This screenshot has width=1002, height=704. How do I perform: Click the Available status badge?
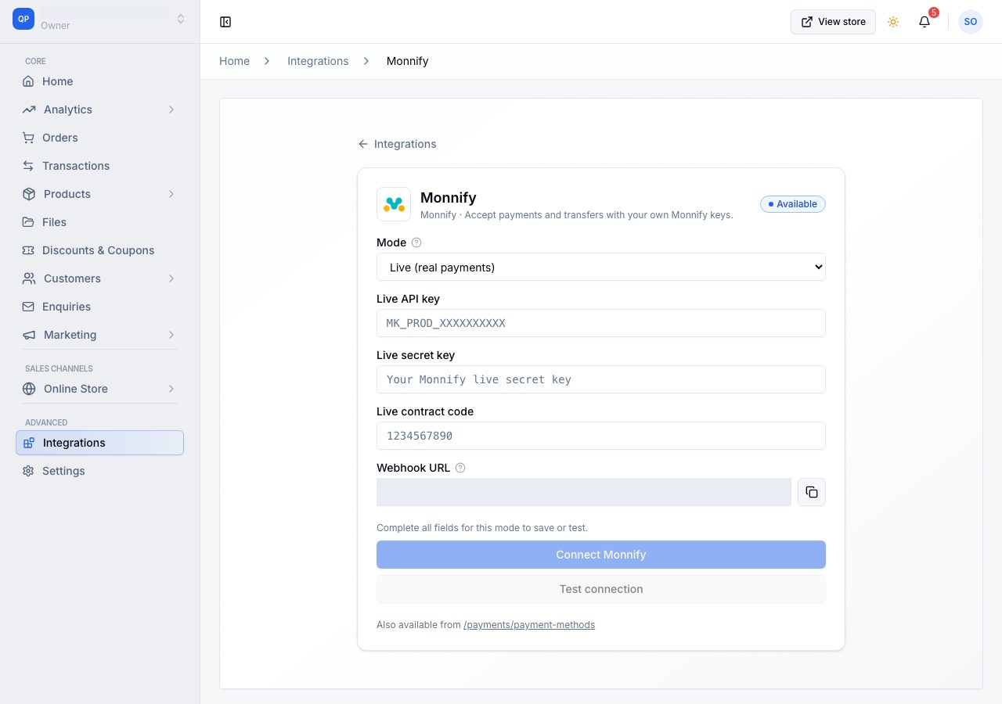(792, 204)
